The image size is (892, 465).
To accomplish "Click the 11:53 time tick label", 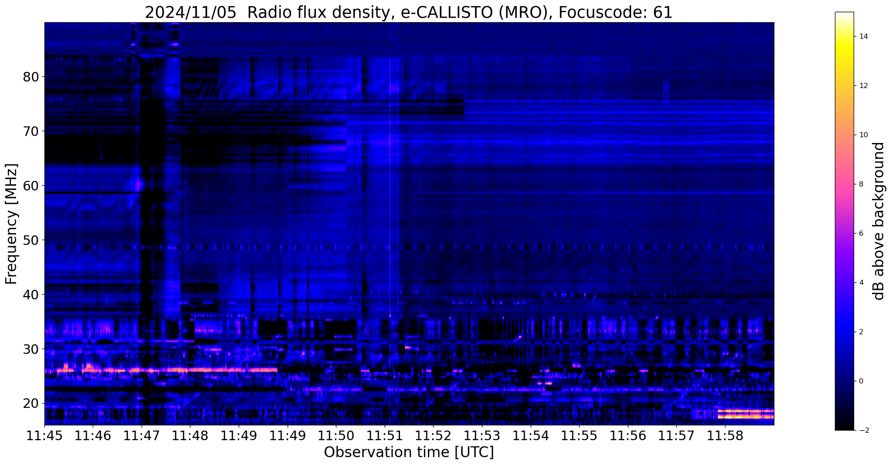I will (482, 436).
